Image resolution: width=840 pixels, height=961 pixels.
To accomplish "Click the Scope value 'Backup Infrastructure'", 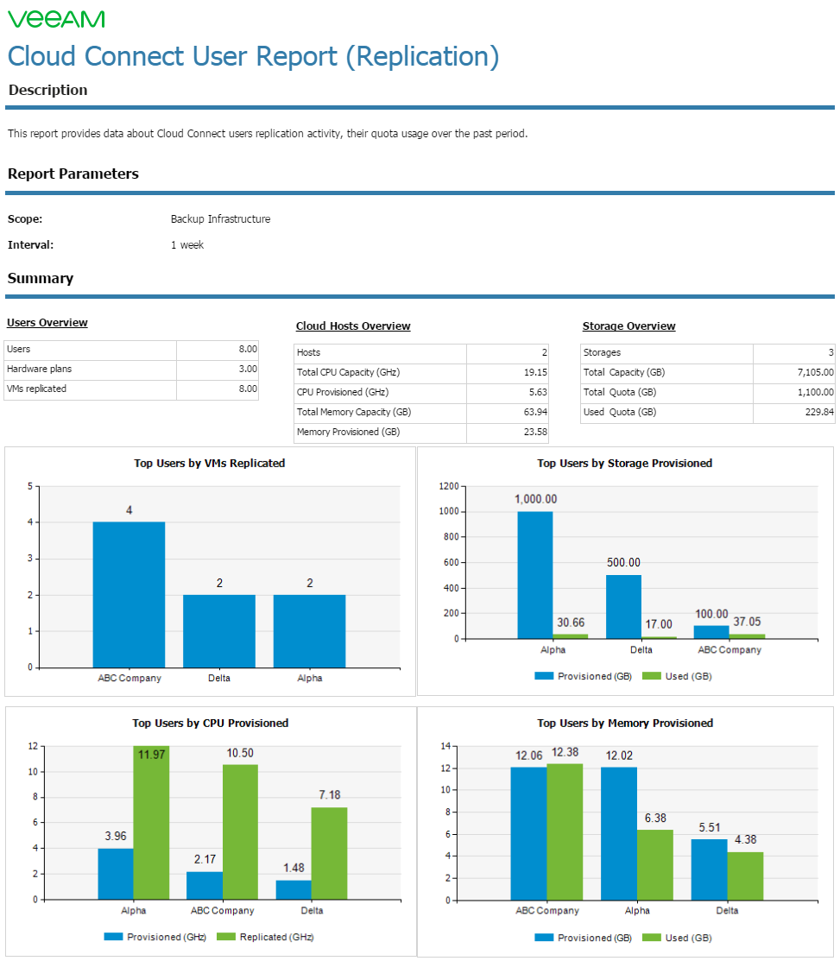I will tap(220, 218).
